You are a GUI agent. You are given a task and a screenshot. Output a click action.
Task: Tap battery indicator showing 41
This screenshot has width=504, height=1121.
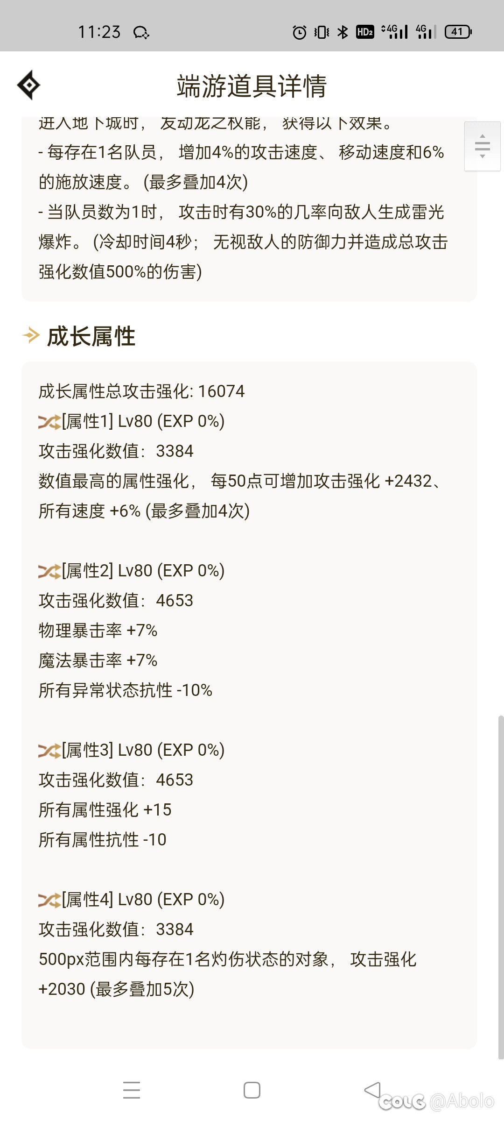[x=458, y=32]
